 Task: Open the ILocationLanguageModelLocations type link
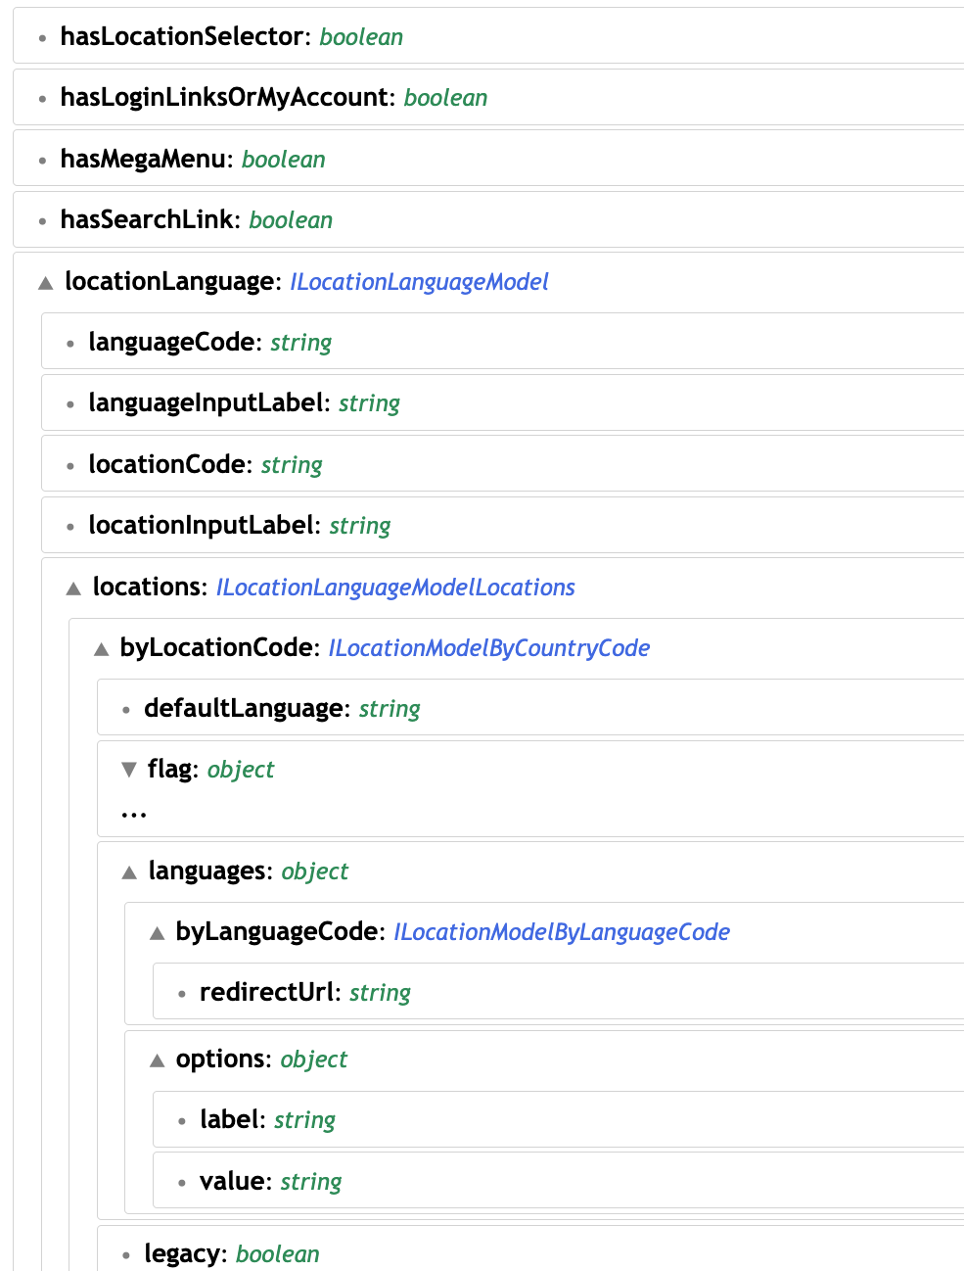(395, 588)
